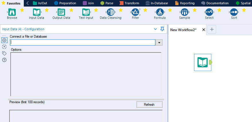Choose the Formula tool
The height and width of the screenshot is (122, 252).
[160, 12]
